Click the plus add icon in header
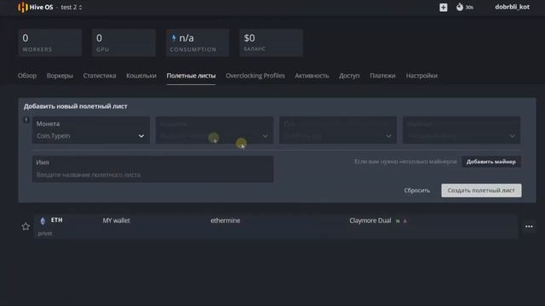This screenshot has height=306, width=545. click(443, 8)
